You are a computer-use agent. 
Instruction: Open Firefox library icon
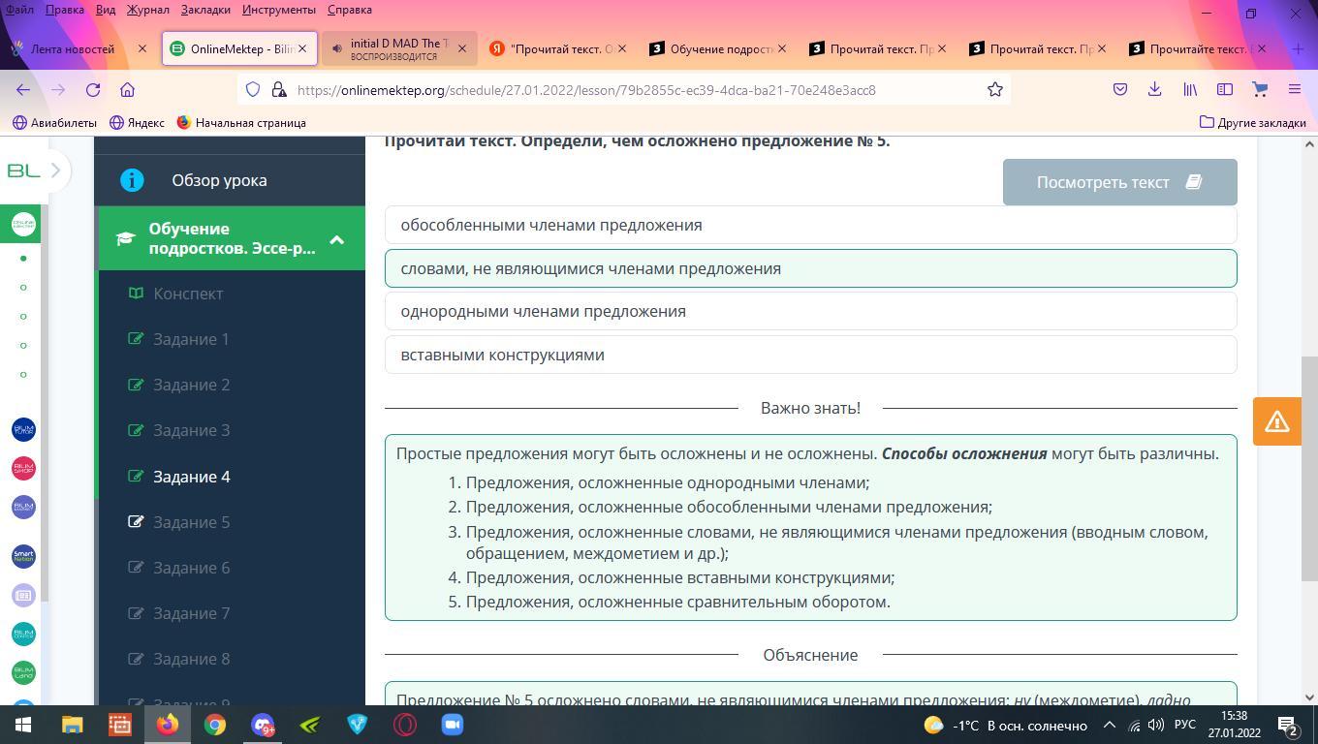pos(1190,89)
